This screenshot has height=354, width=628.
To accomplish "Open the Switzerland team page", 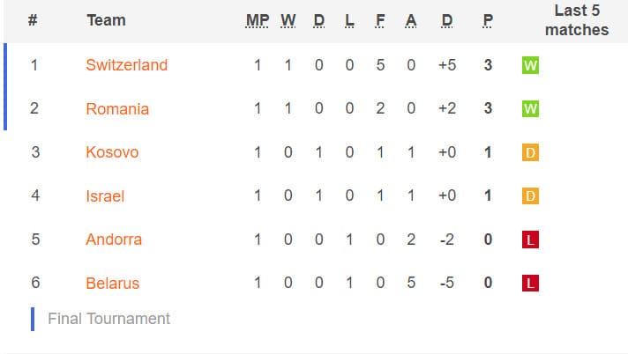I will 126,65.
